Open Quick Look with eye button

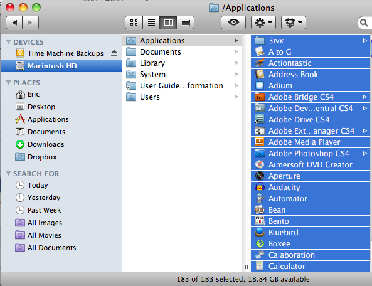(x=233, y=23)
